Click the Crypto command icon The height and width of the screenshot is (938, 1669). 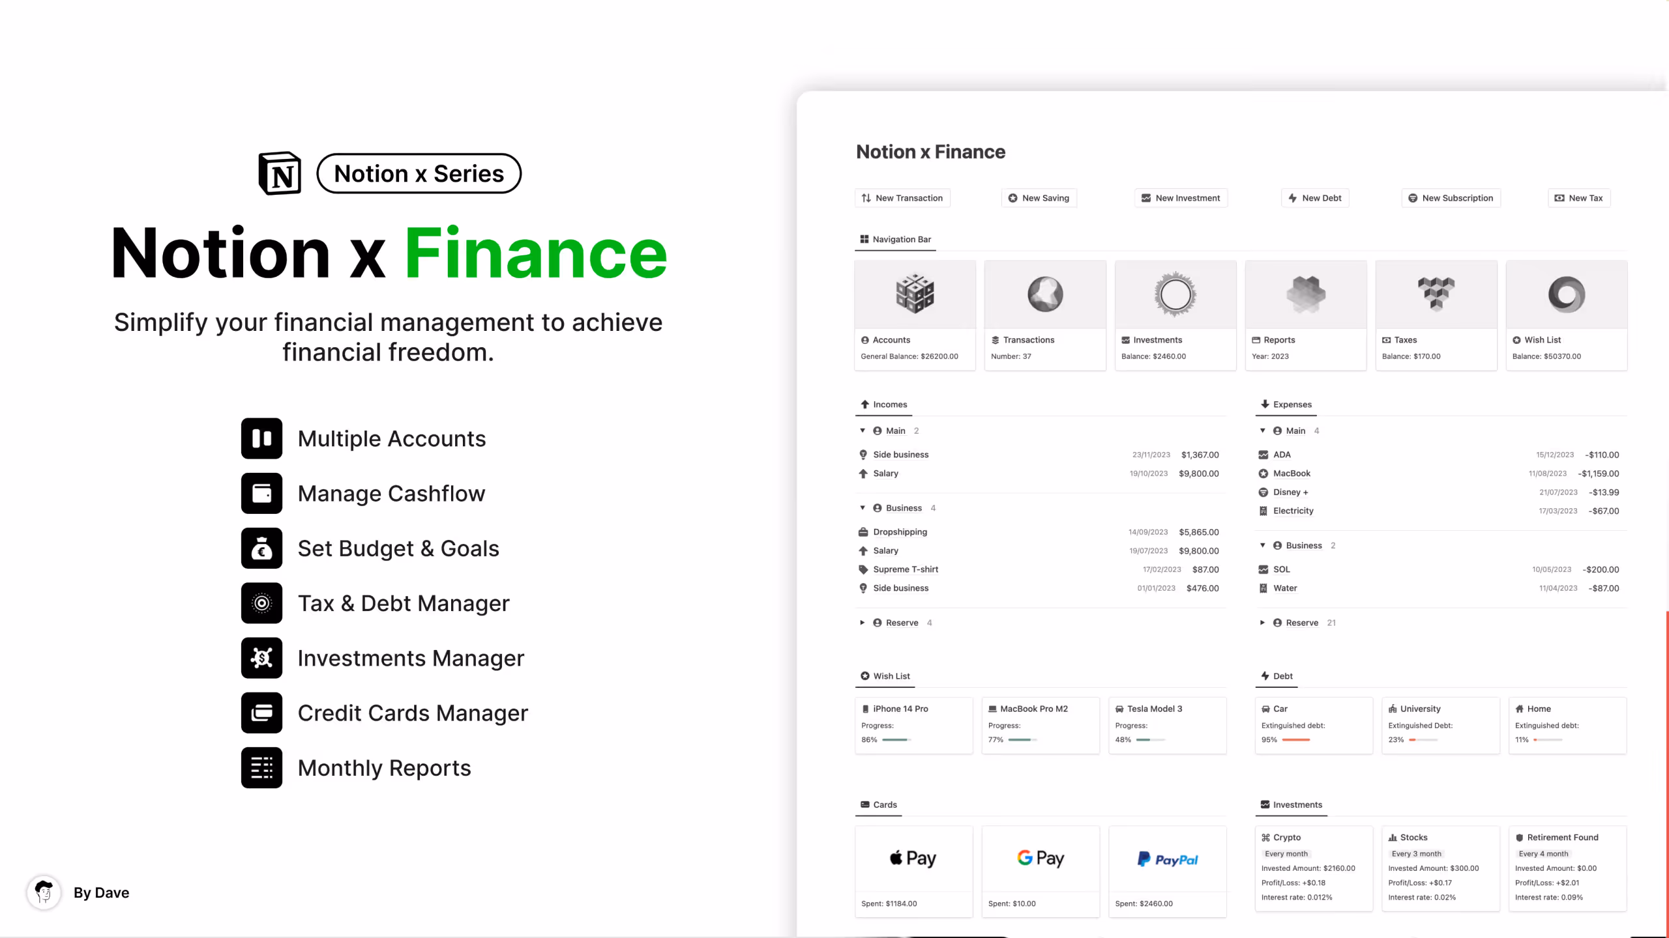coord(1265,838)
